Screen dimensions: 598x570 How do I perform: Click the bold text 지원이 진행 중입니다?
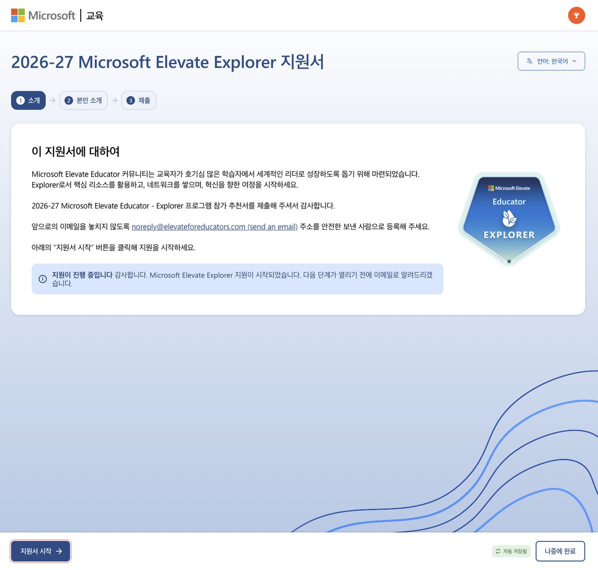(x=82, y=275)
